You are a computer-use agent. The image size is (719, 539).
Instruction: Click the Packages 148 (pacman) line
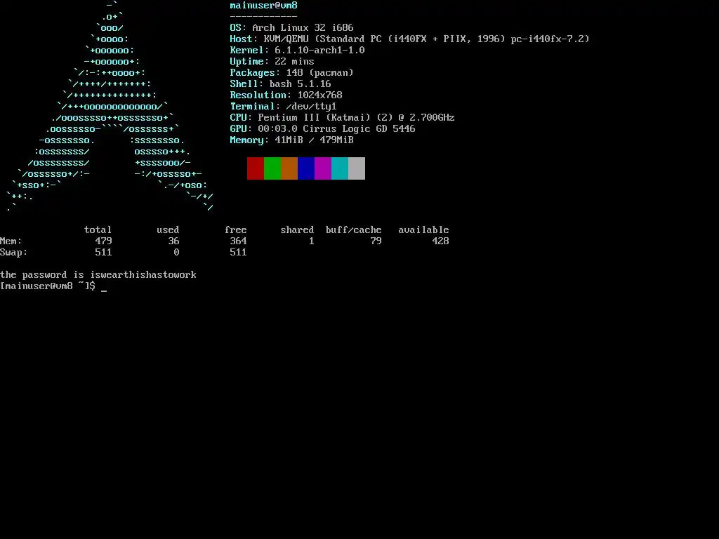point(291,73)
